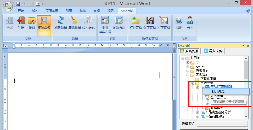
Task: Select the Smartbi ribbon tab
Action: (x=127, y=11)
